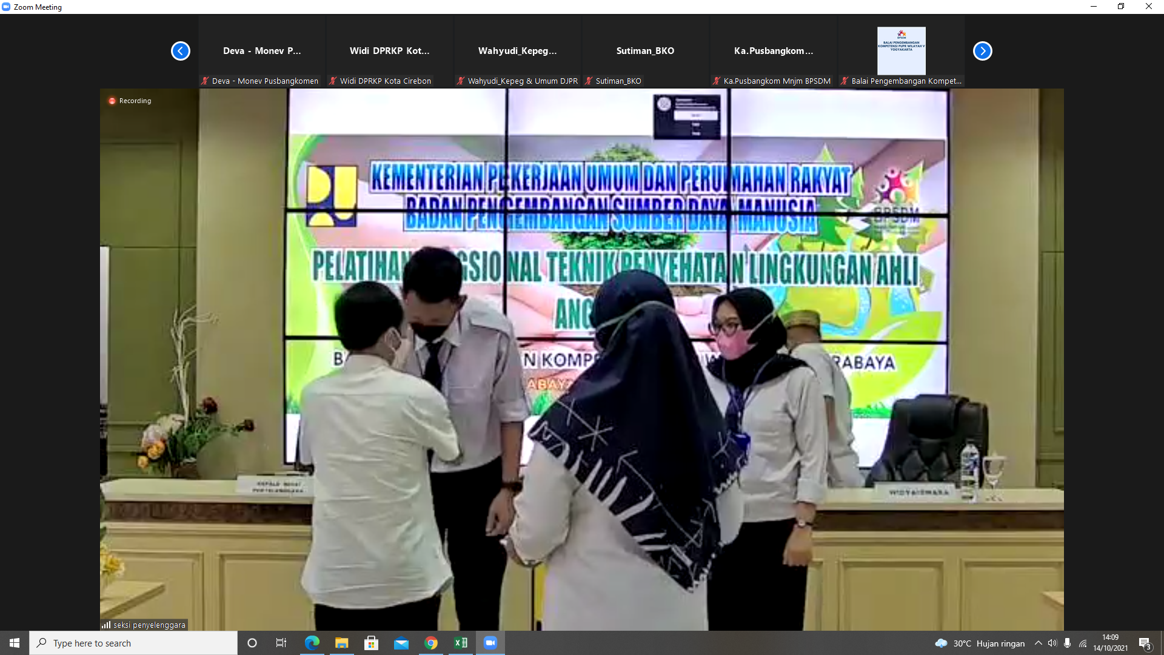Select Ka.Pusbangkom Mnjm BPSDM tile
The width and height of the screenshot is (1164, 655).
pos(774,51)
